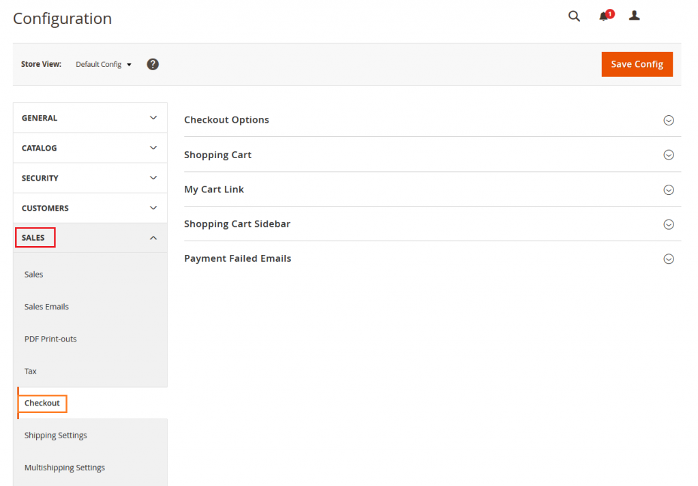Select PDF Print-outs in the sidebar

[51, 339]
